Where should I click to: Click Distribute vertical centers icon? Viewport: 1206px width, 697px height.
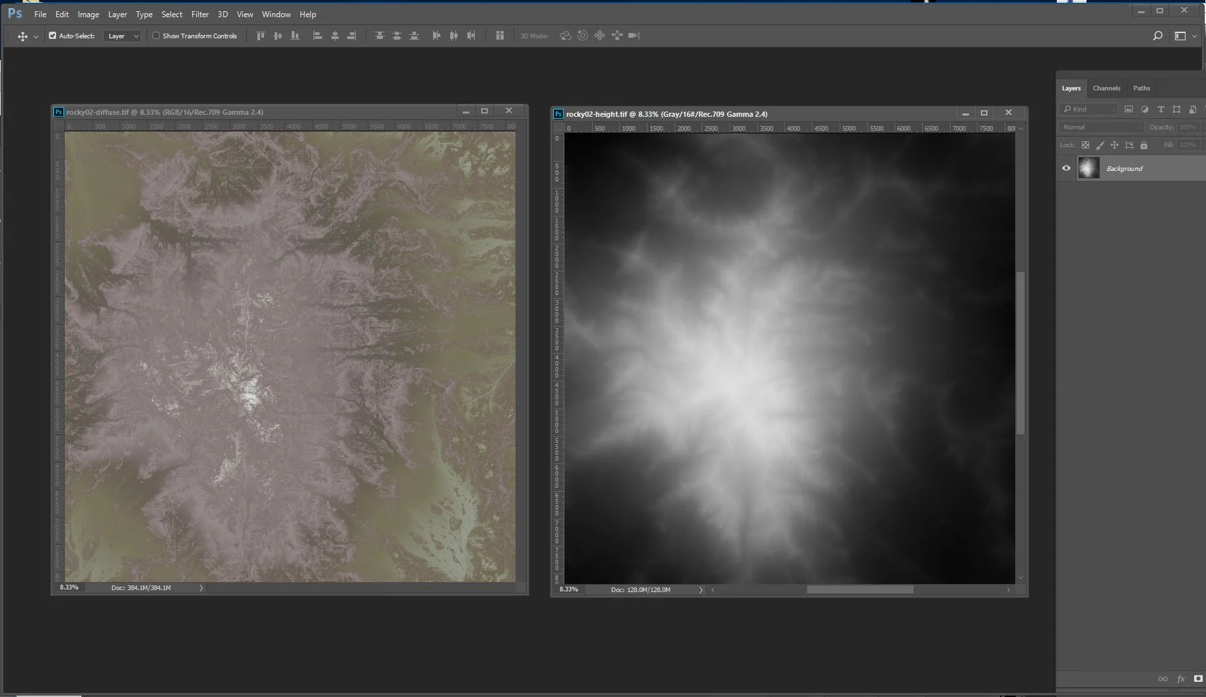click(397, 36)
